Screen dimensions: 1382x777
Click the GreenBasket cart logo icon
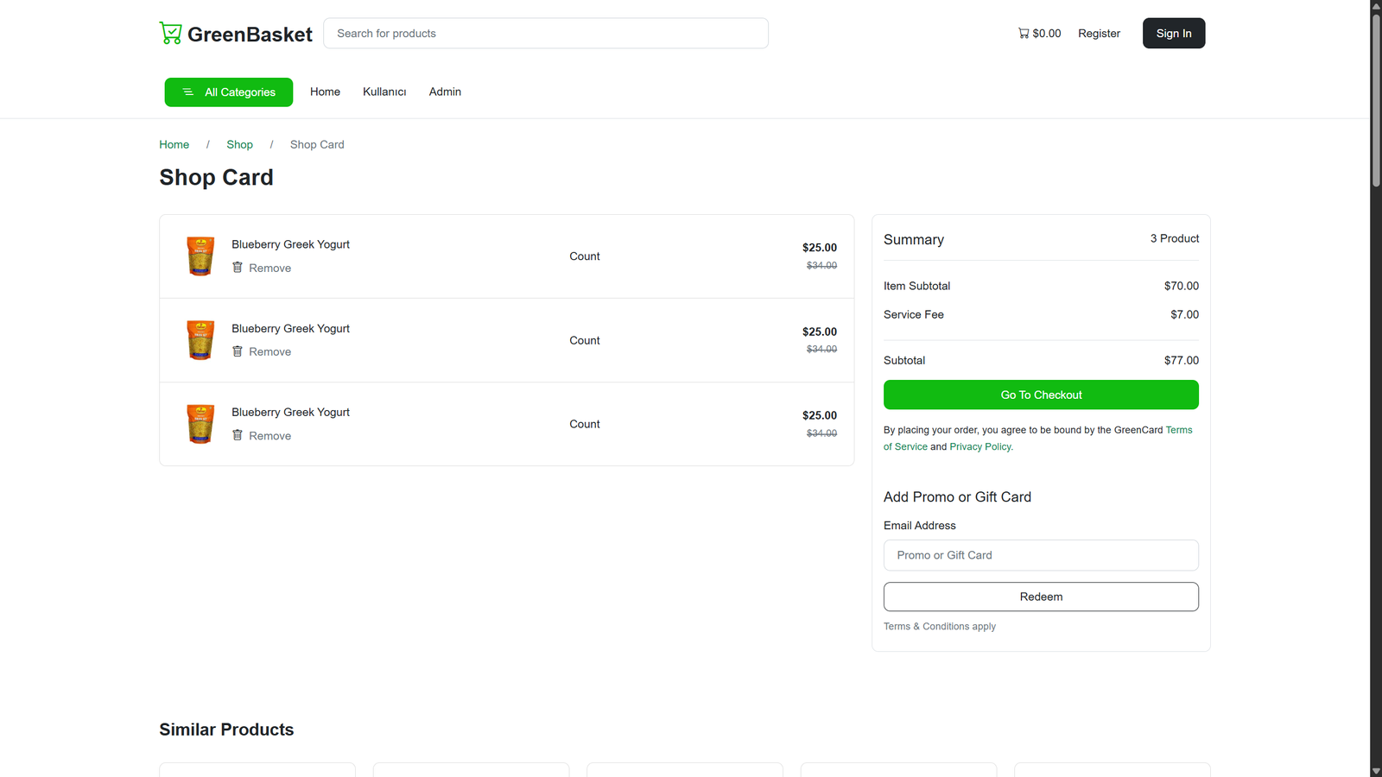(171, 34)
